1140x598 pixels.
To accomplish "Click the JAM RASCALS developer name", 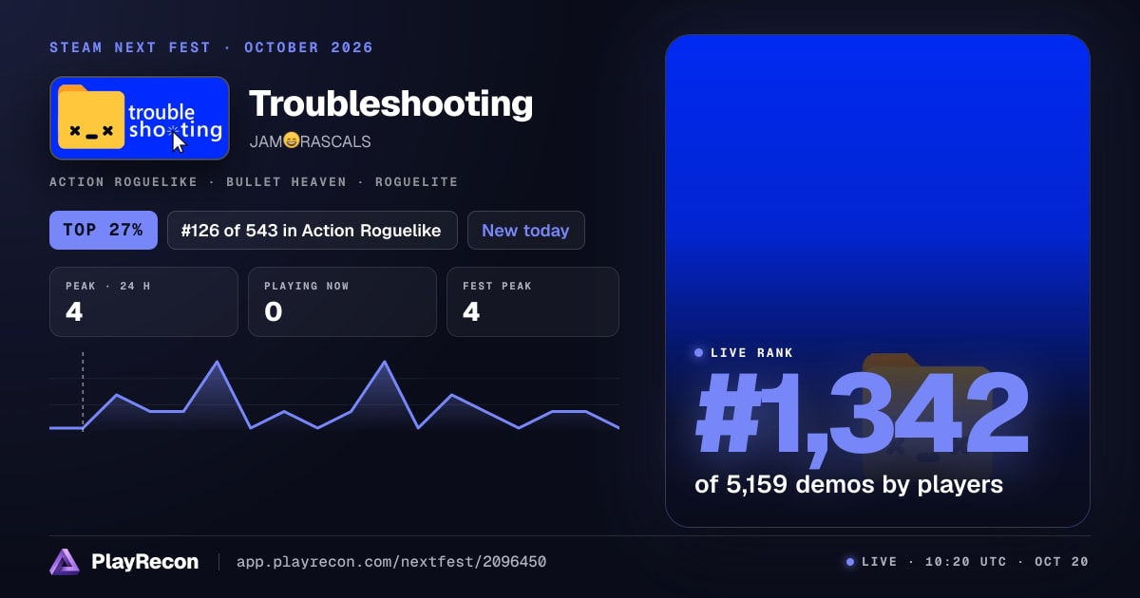I will [310, 141].
